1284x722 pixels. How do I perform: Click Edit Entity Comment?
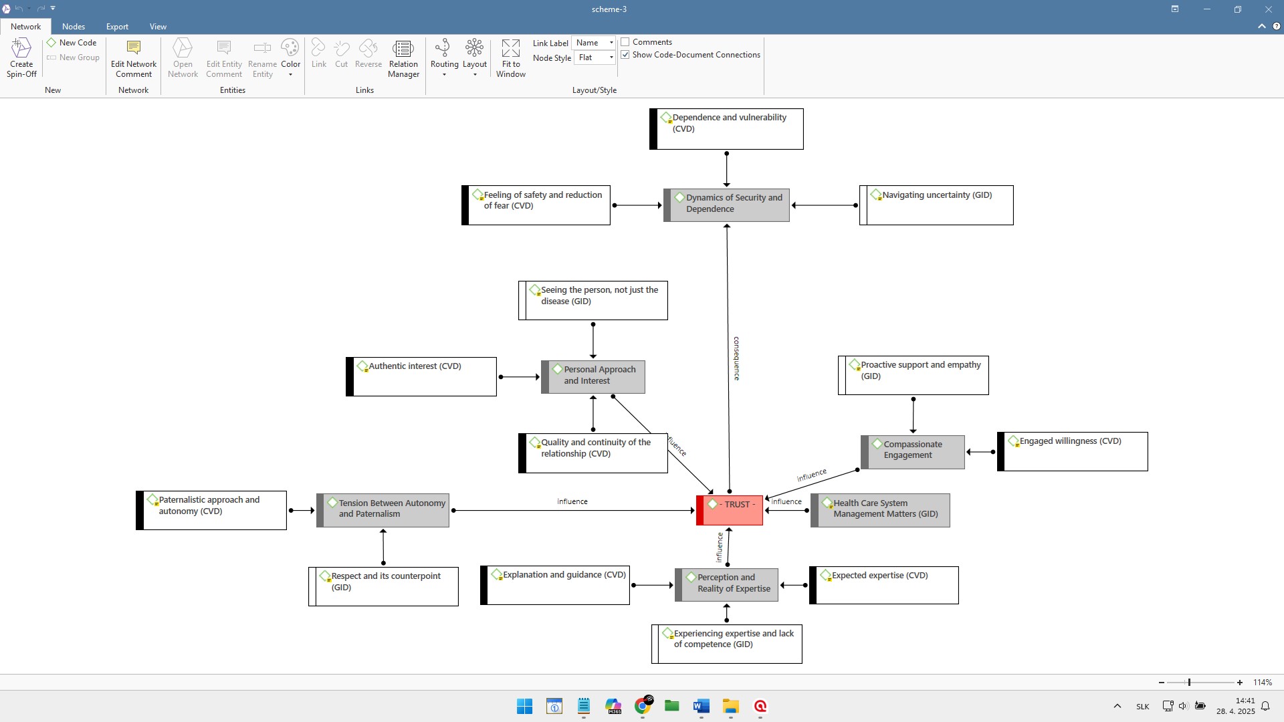224,57
